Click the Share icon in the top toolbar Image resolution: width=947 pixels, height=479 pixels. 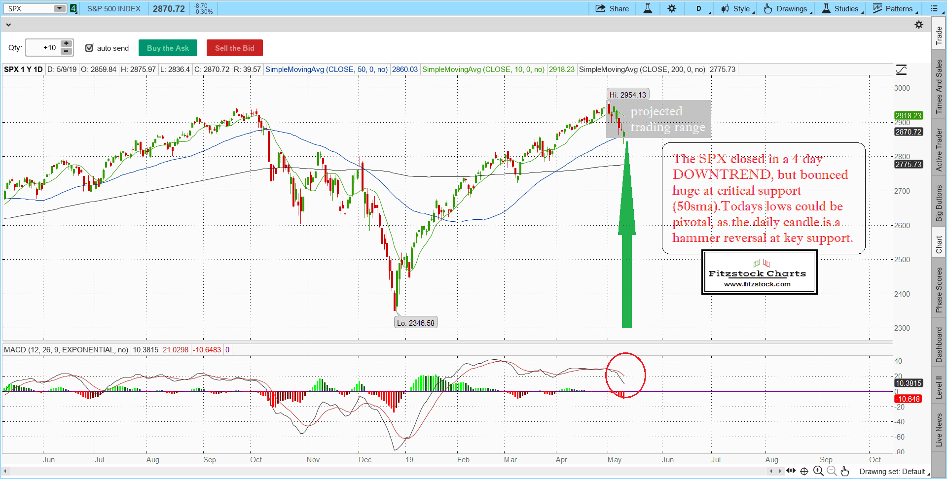click(x=600, y=8)
